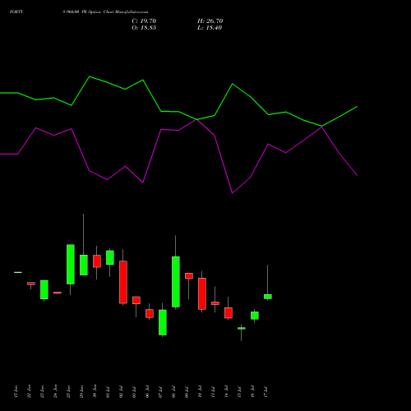Image resolution: width=411 pixels, height=411 pixels.
Task: Click the red candlestick for 10 Jul
Action: (x=202, y=293)
